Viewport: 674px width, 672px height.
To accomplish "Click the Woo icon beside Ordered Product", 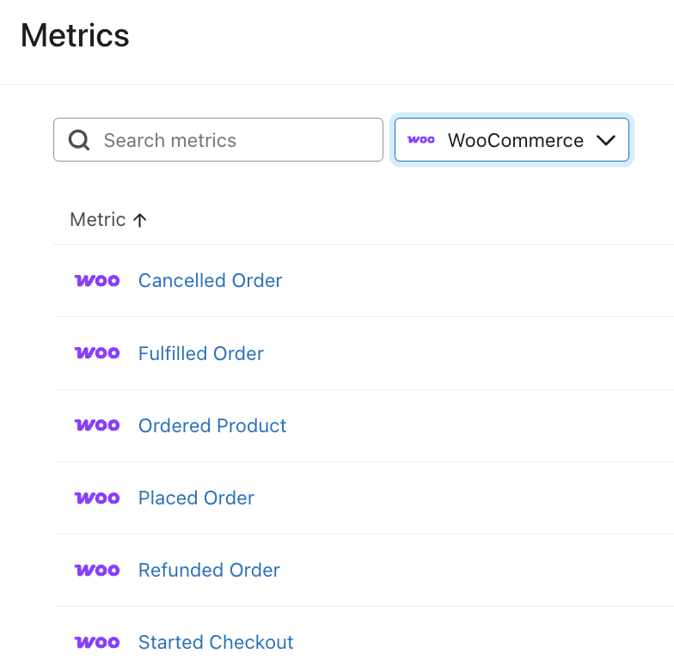I will pos(97,425).
